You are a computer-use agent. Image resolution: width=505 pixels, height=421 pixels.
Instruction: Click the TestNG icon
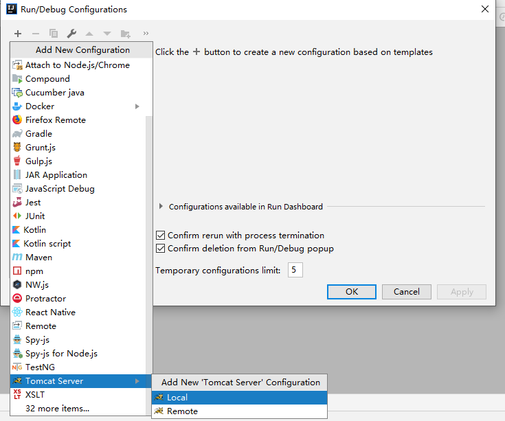pyautogui.click(x=17, y=367)
